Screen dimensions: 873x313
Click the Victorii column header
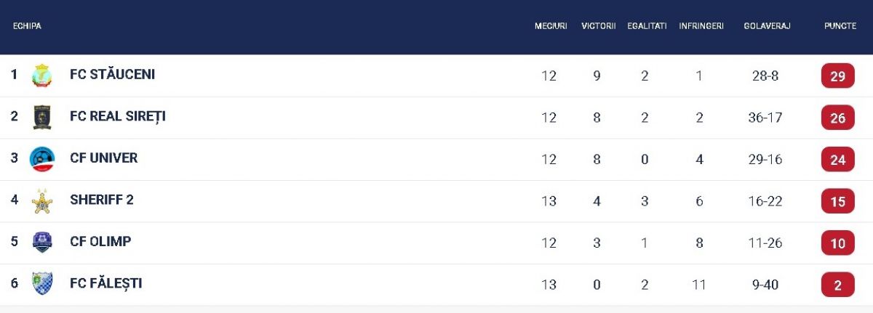(x=598, y=26)
